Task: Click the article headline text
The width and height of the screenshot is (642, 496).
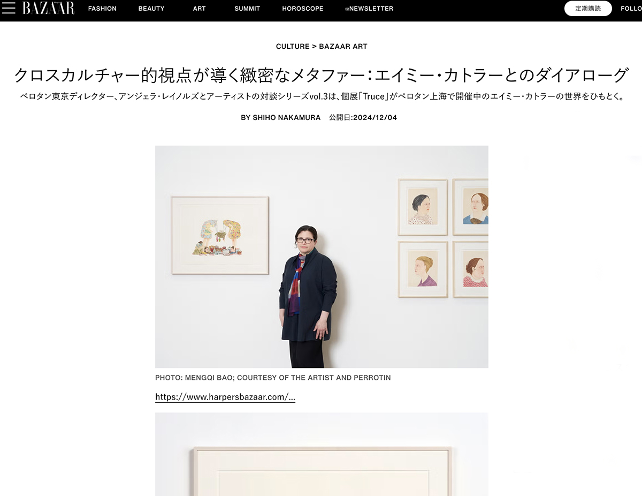Action: (321, 75)
